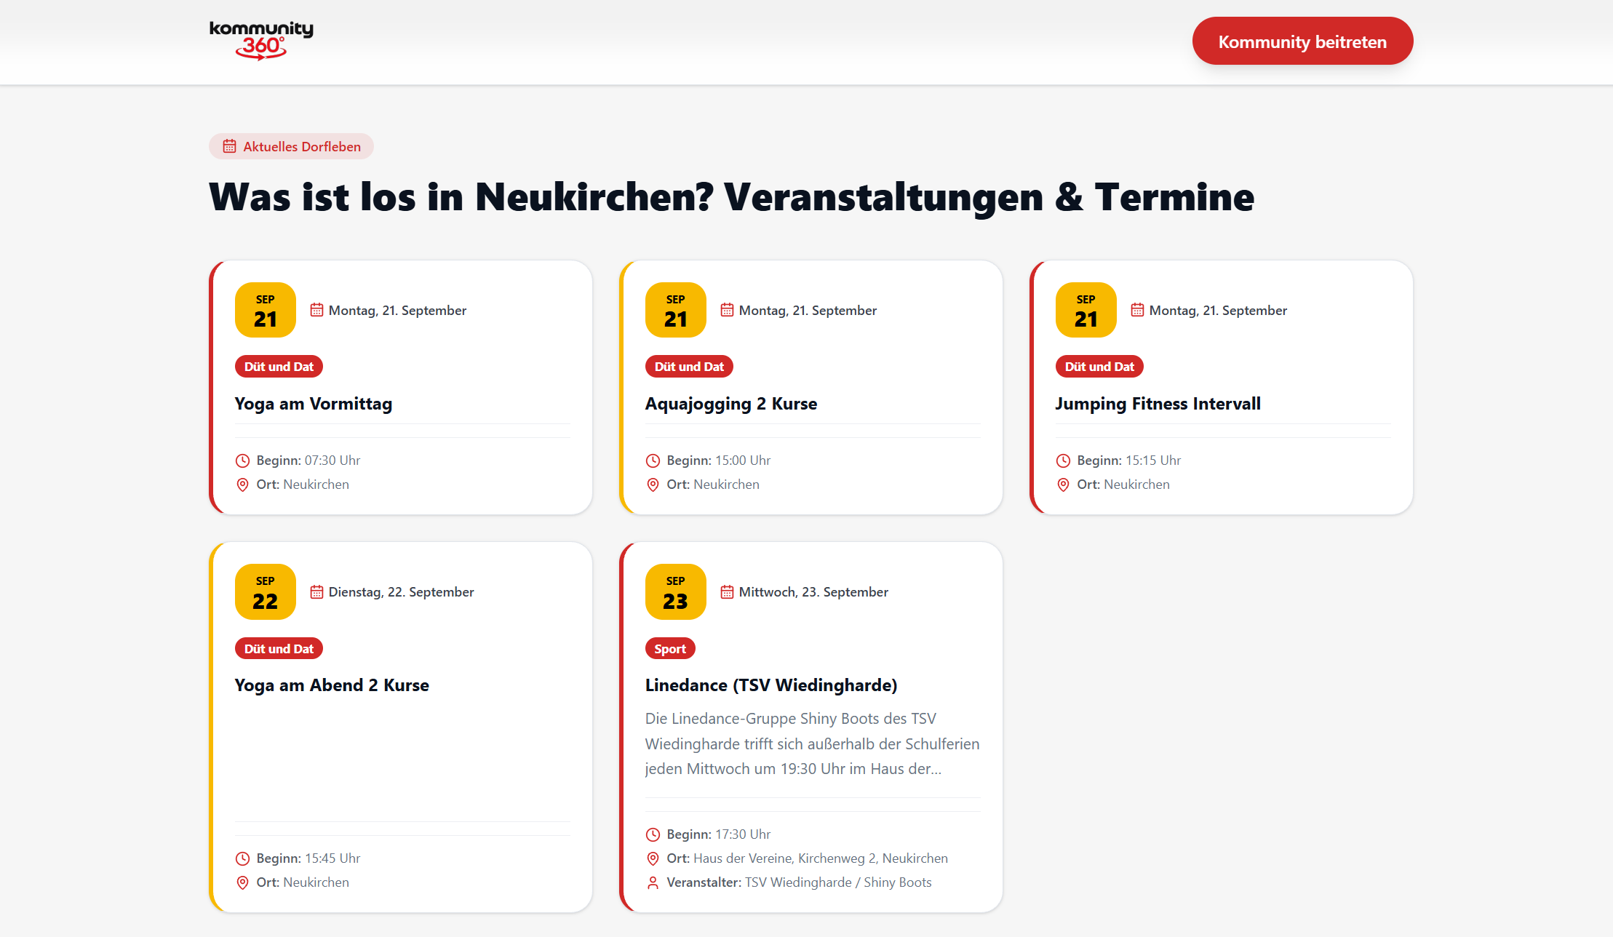Click the Dienstag, 22. September date text
Screen dimensions: 1613x937
(x=401, y=592)
